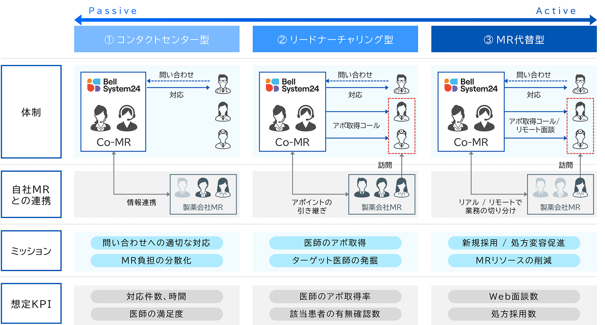Viewport: 605px width, 325px height.
Task: Click the arrowhead beside the Passive label
Action: pyautogui.click(x=78, y=20)
